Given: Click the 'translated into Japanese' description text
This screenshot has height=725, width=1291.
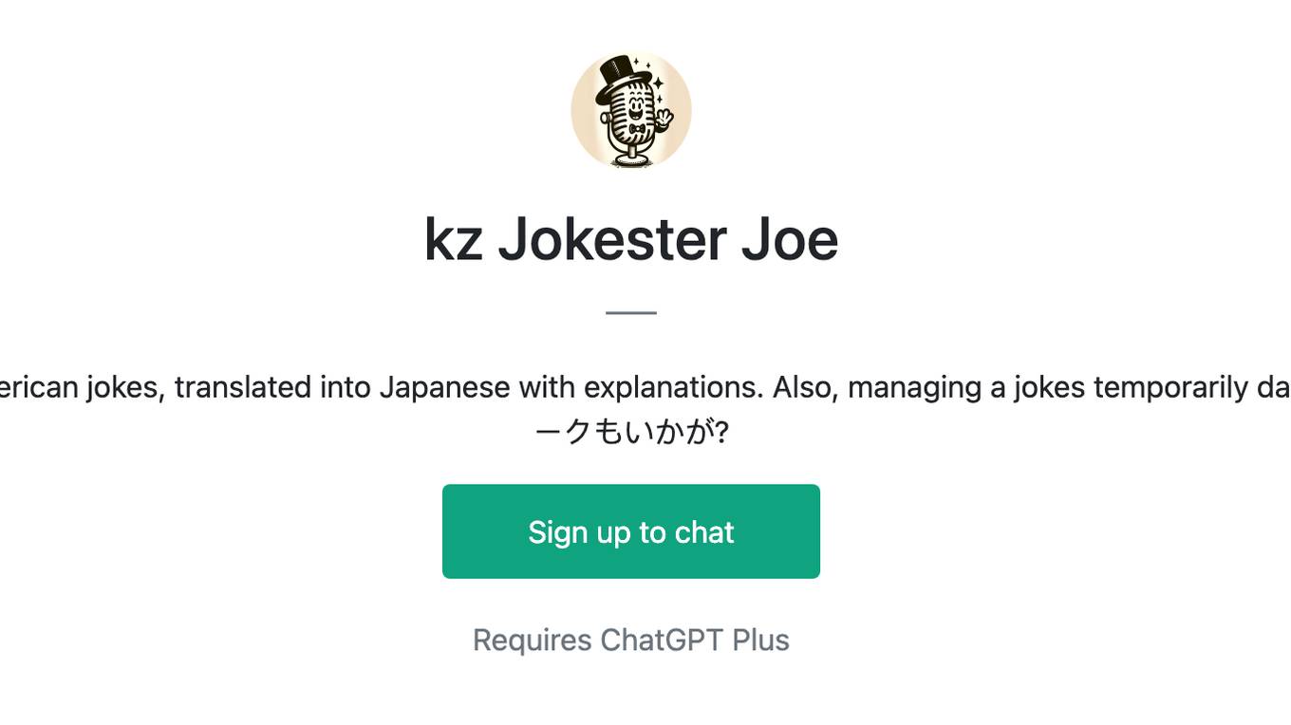Looking at the screenshot, I should coord(343,387).
